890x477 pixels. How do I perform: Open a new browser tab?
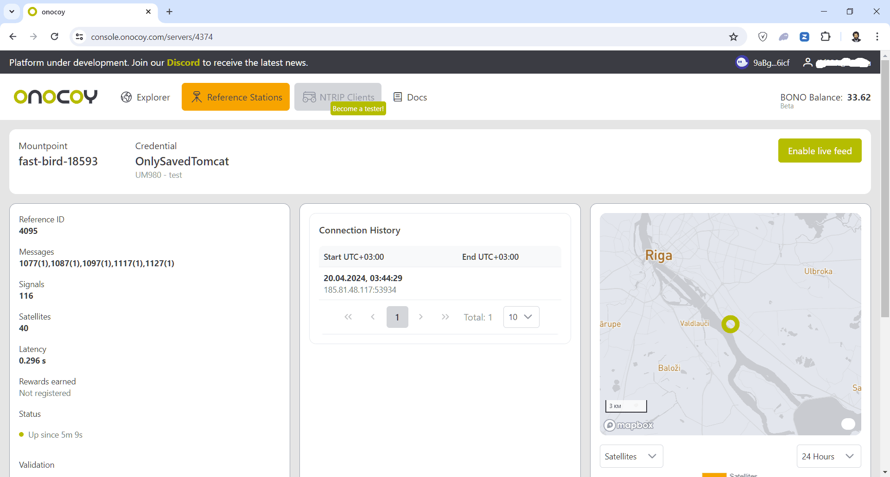(170, 12)
